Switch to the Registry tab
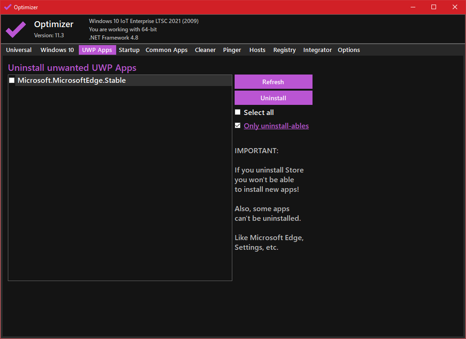Screen dimensions: 466x339 (284, 50)
